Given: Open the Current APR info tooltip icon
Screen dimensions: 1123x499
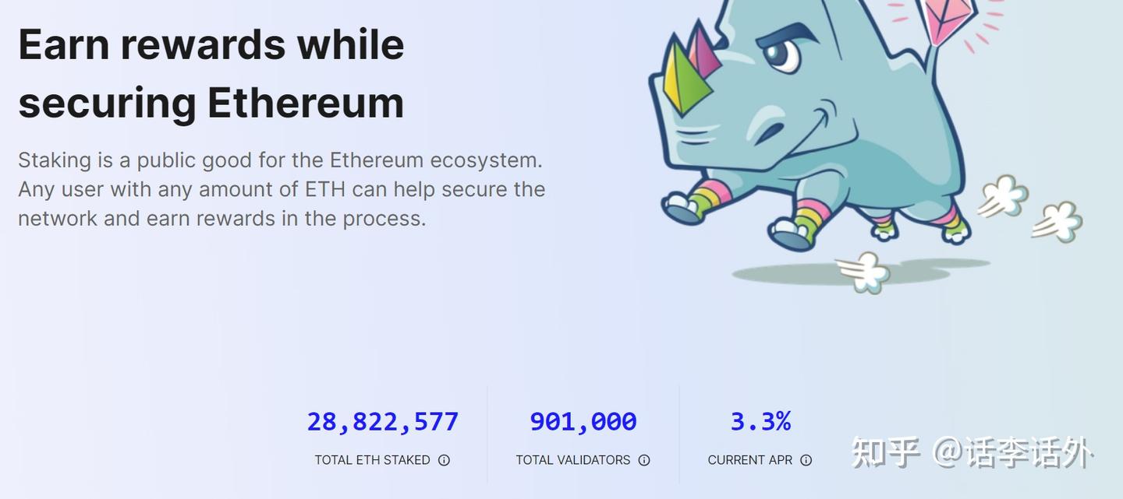Looking at the screenshot, I should point(806,460).
